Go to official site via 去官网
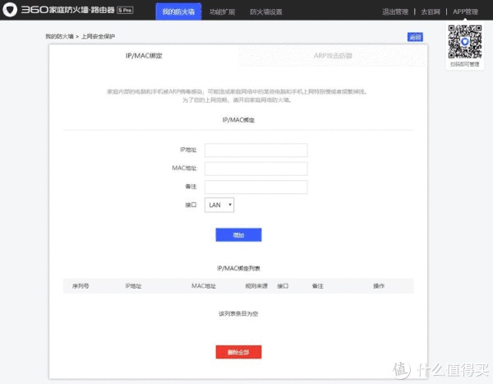 [431, 12]
